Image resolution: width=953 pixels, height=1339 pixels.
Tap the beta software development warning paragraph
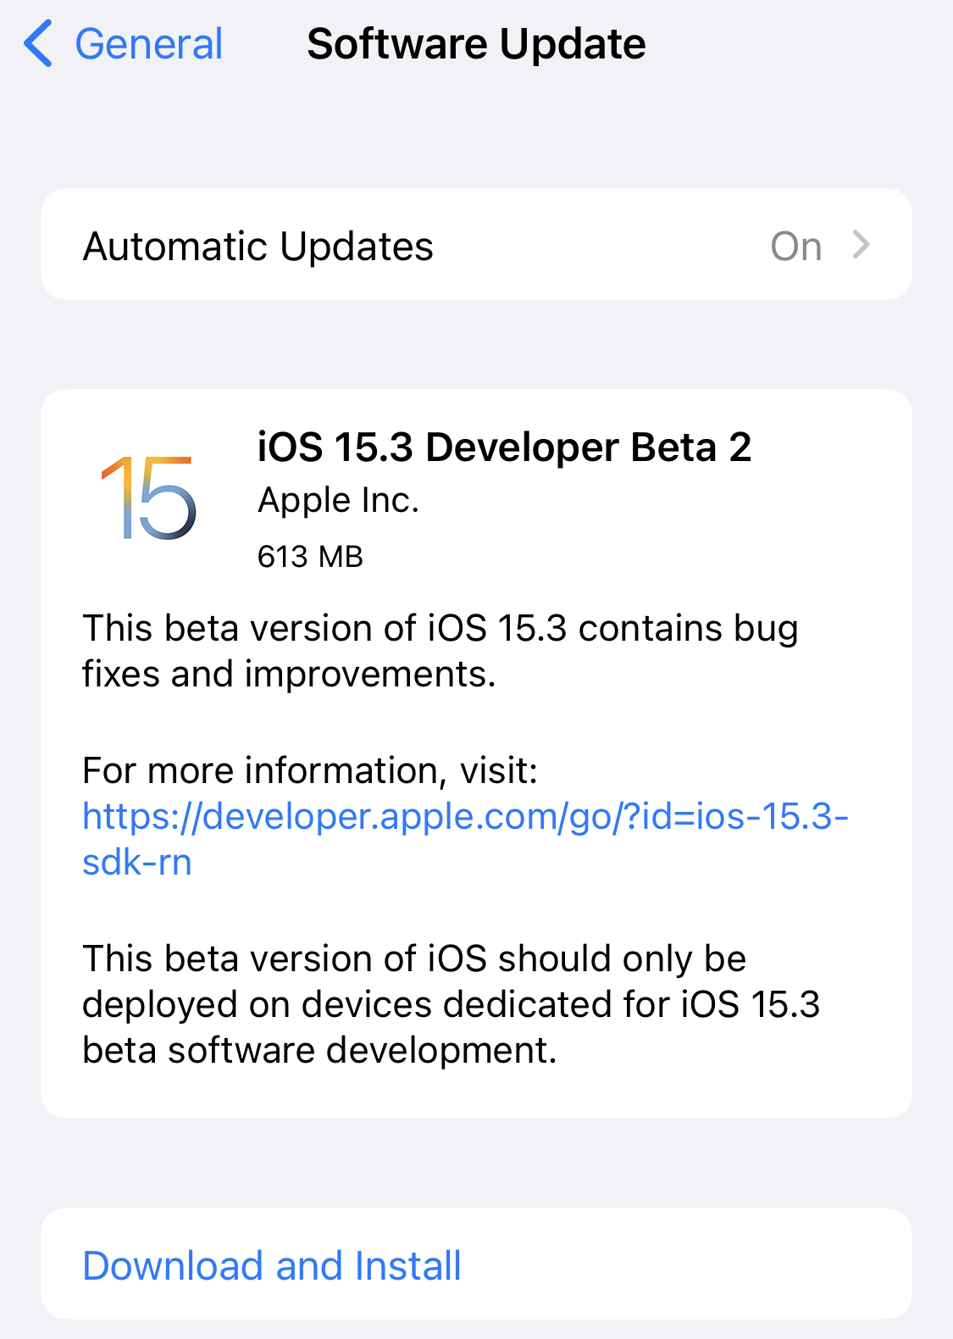[x=451, y=1004]
